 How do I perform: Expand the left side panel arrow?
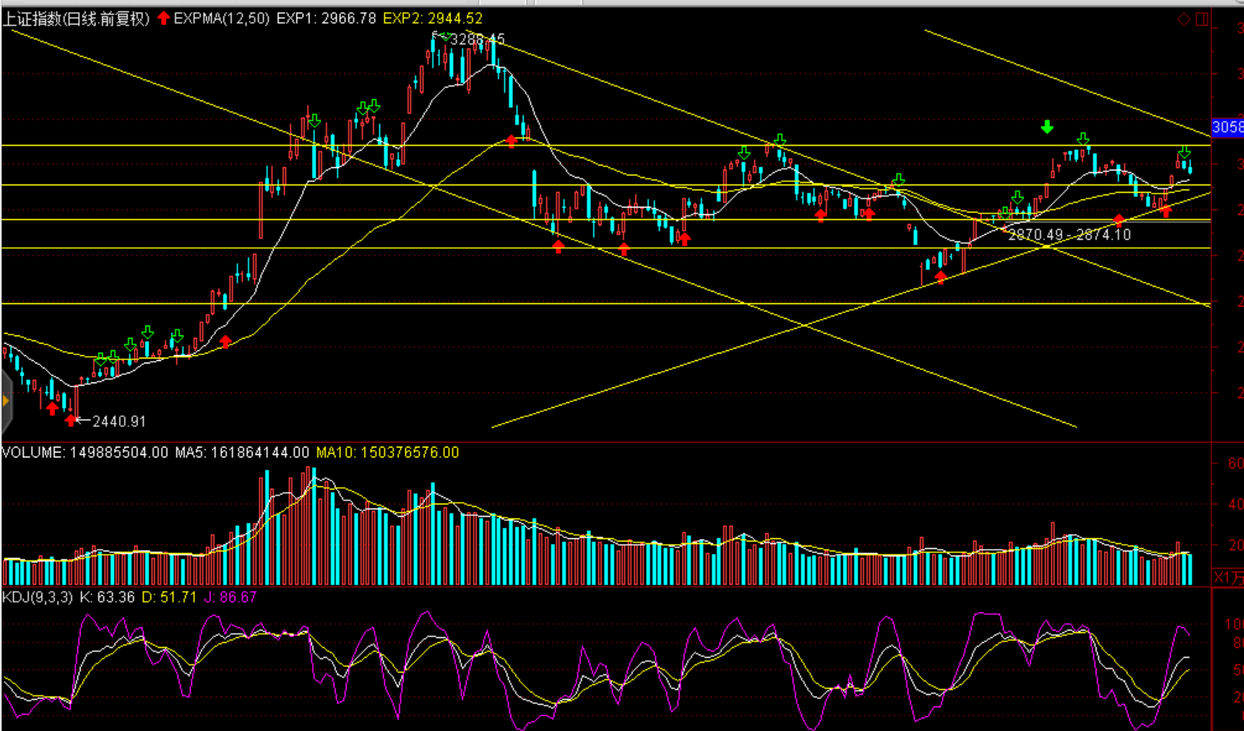tap(6, 401)
